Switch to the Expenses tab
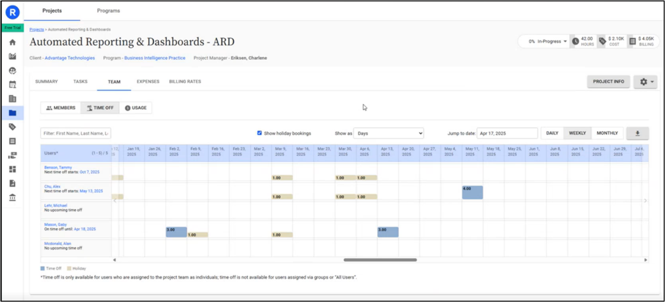This screenshot has width=665, height=302. (148, 82)
